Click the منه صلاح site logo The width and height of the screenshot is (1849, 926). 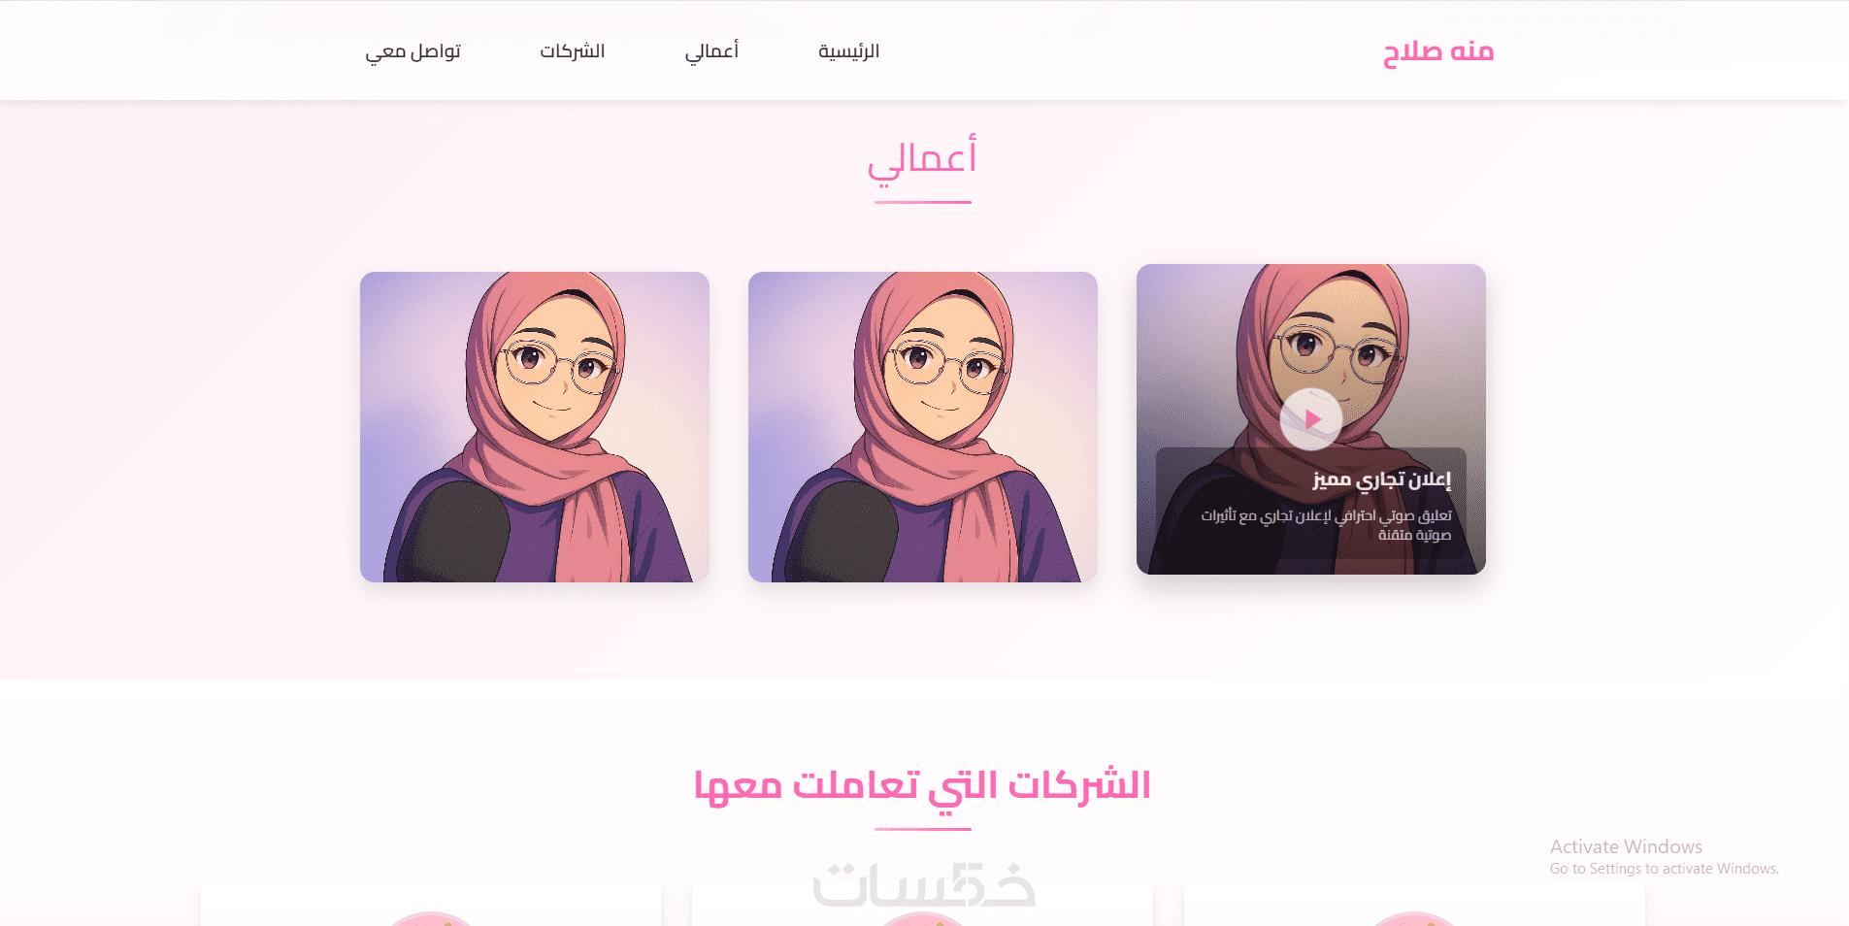(x=1437, y=51)
